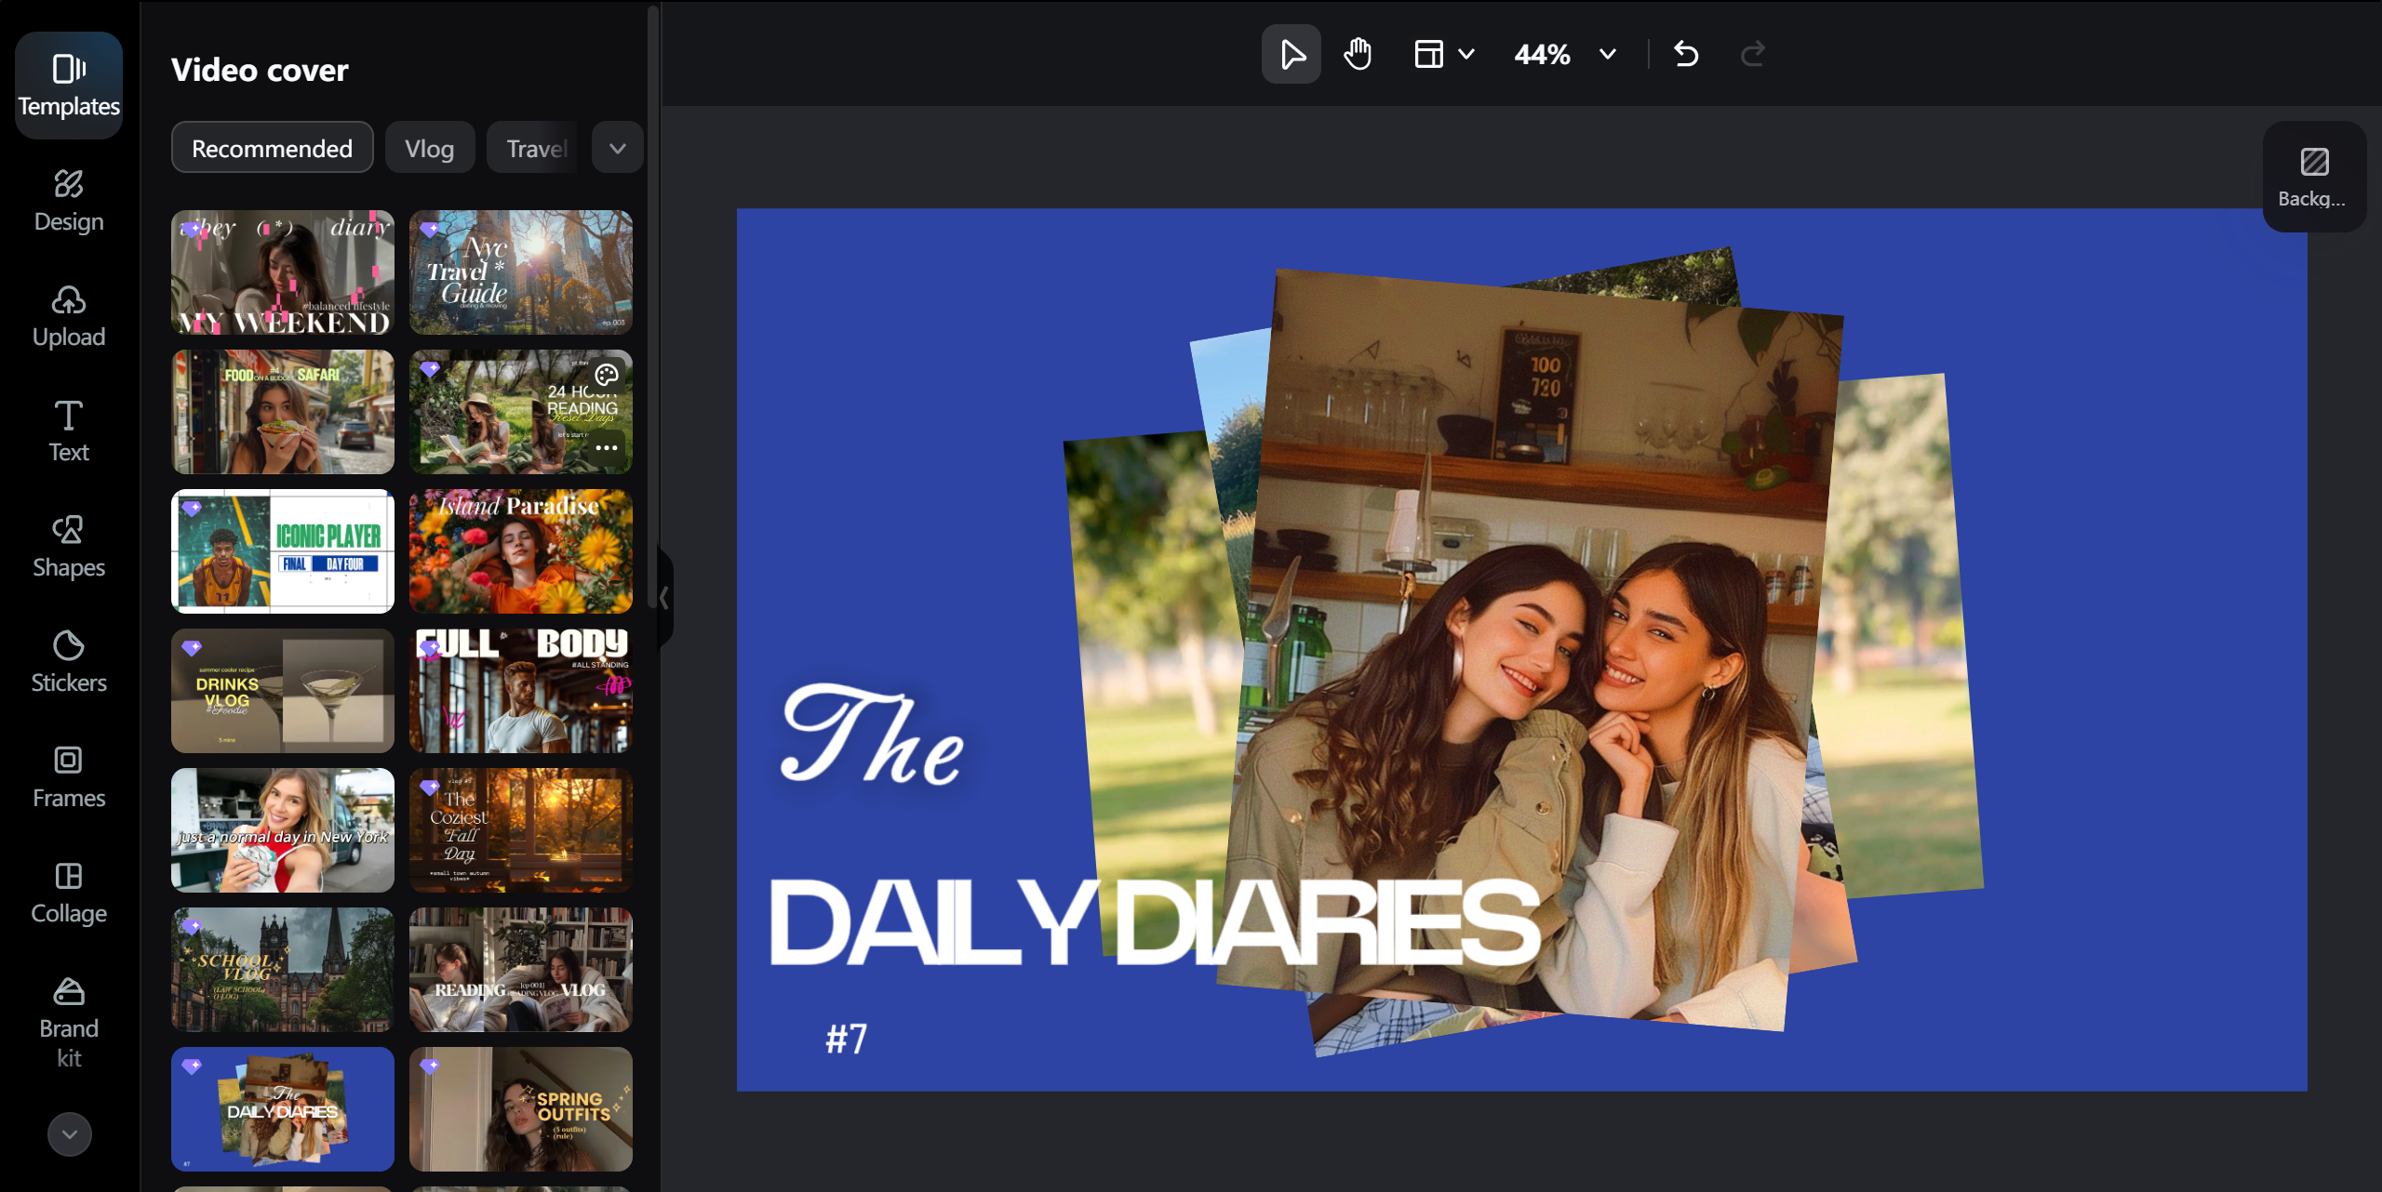Image resolution: width=2382 pixels, height=1192 pixels.
Task: Open the Shapes panel
Action: (68, 544)
